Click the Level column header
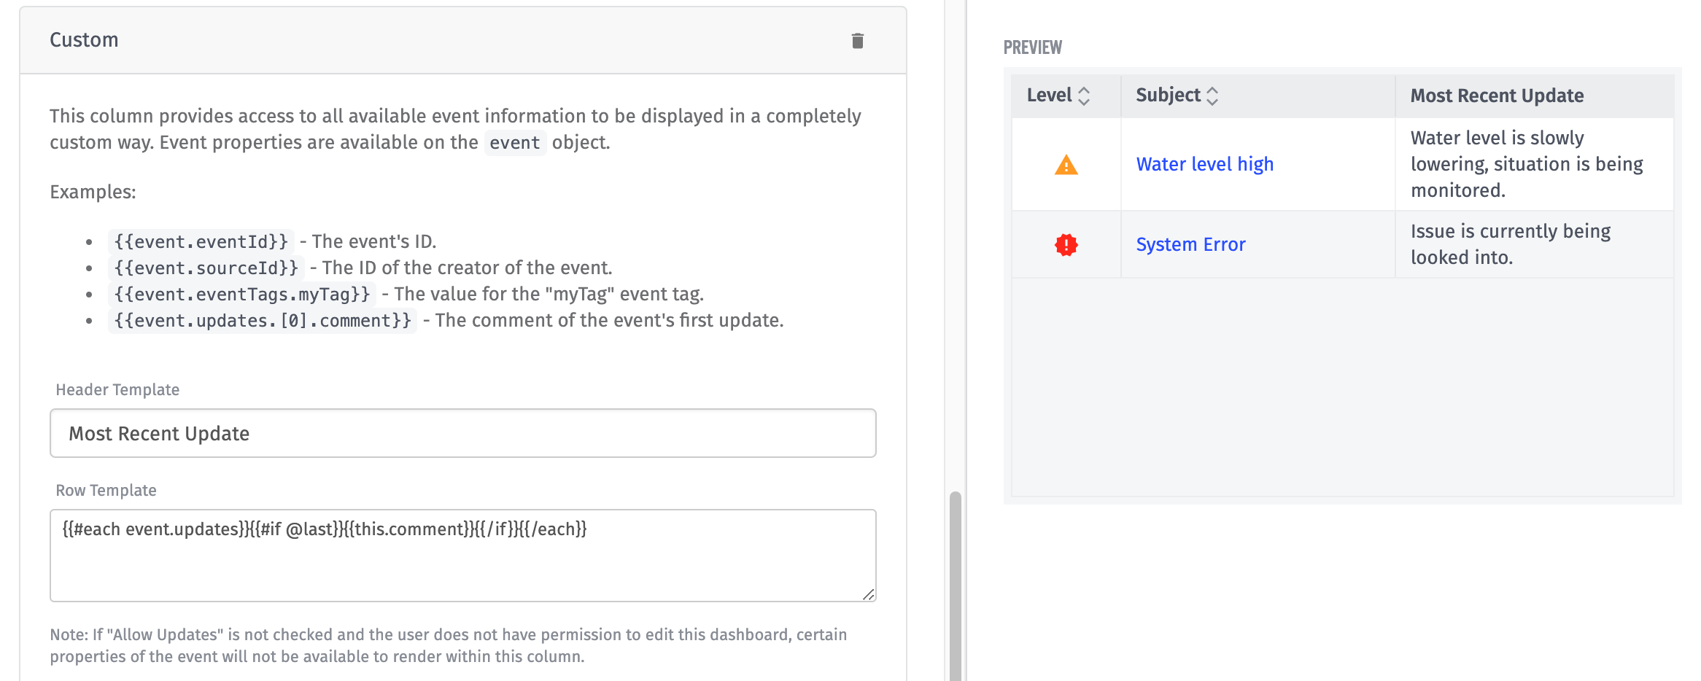 pyautogui.click(x=1049, y=96)
